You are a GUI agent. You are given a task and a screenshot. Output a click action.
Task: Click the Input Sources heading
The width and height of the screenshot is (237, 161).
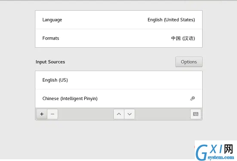(x=50, y=62)
